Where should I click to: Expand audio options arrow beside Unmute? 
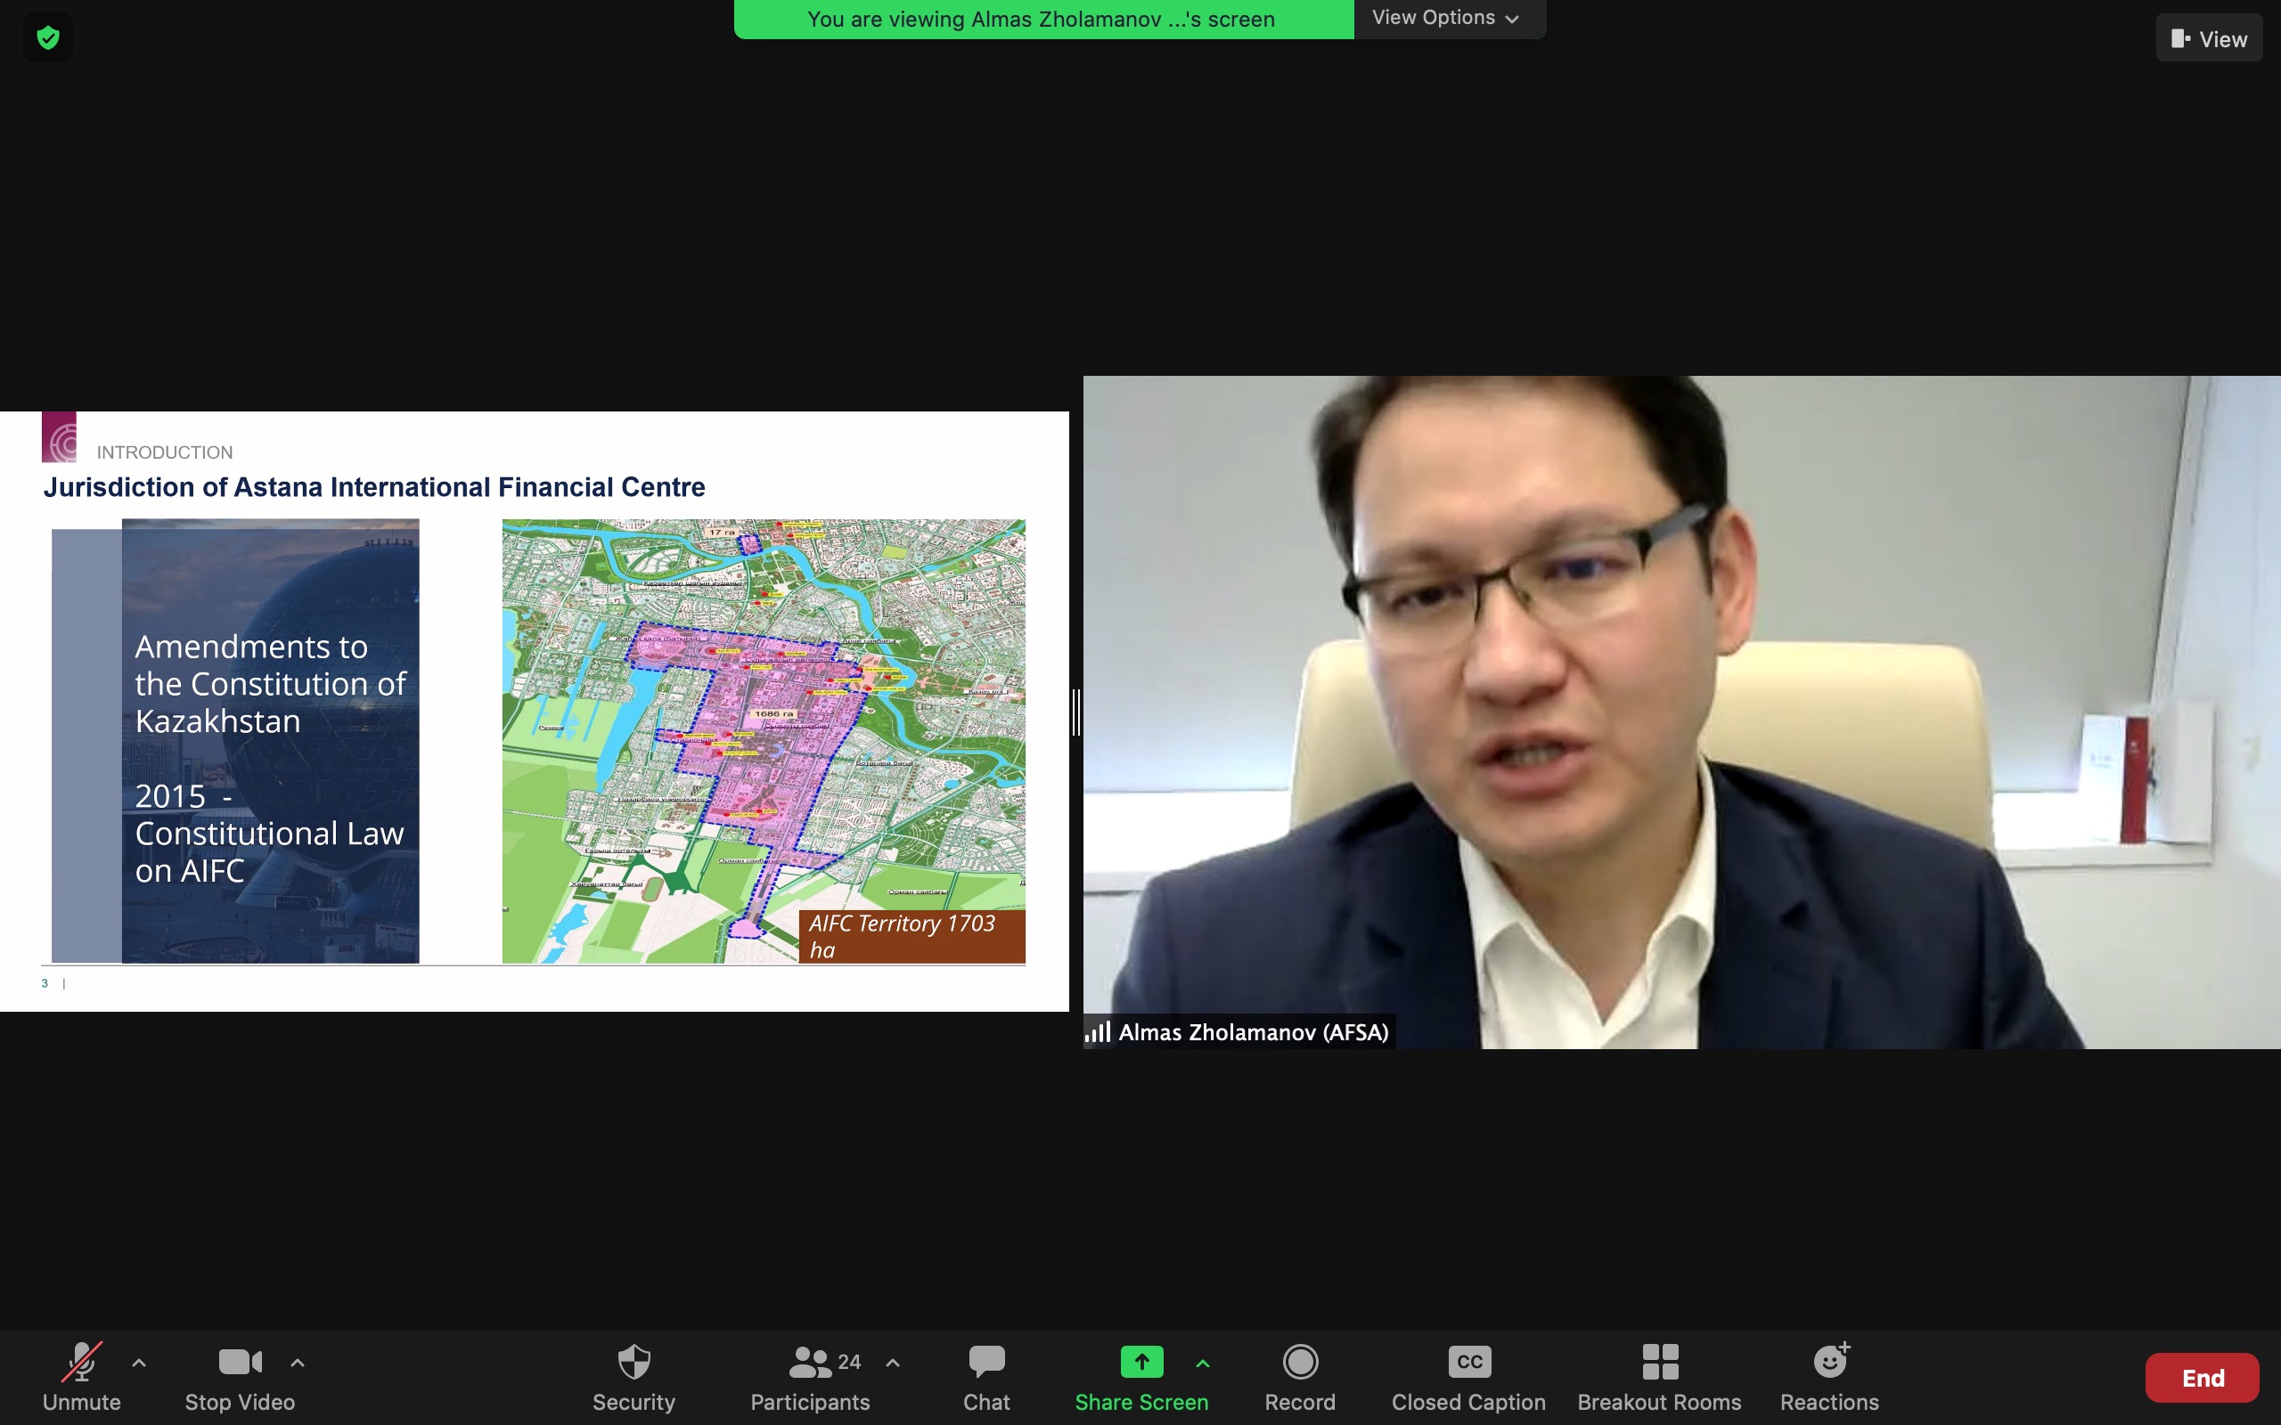(x=139, y=1363)
